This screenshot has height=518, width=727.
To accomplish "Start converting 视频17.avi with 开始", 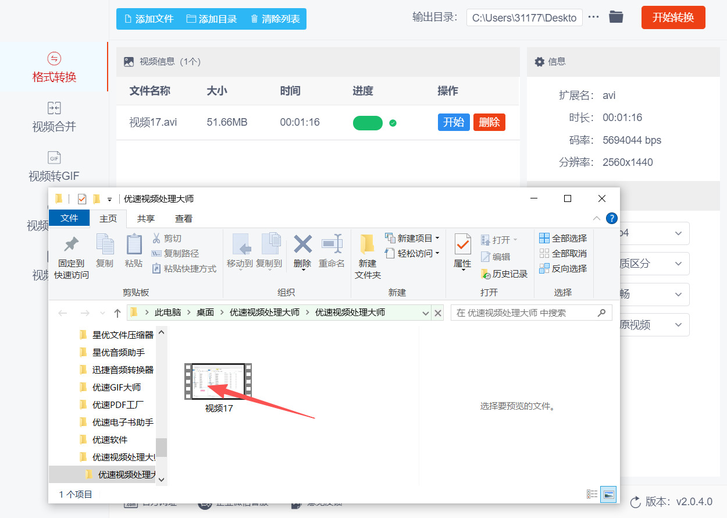I will click(x=454, y=122).
